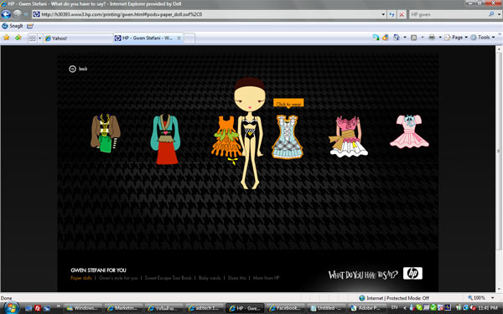Viewport: 503px width, 314px height.
Task: Open Sweet Escape Tour Book link
Action: 168,278
